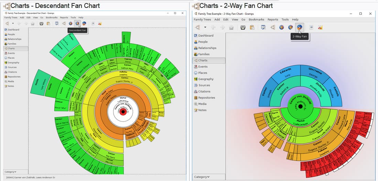Select the highlighted 2-Way Fan toolbar icon
Screen dimensions: 378x181
point(300,27)
